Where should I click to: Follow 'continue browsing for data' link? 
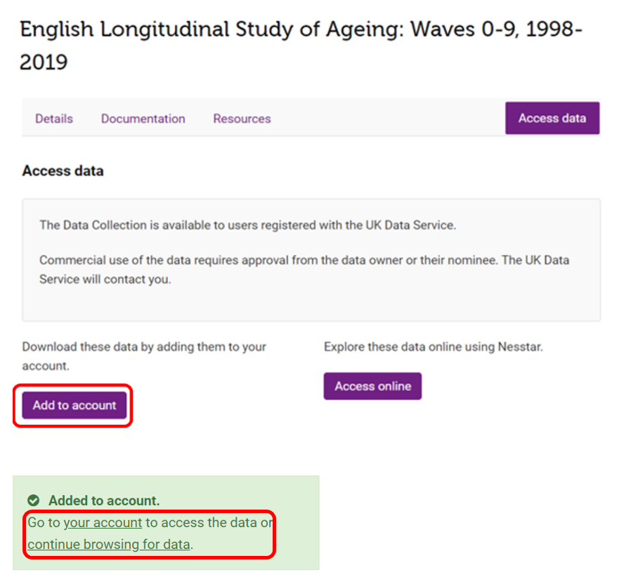(109, 544)
